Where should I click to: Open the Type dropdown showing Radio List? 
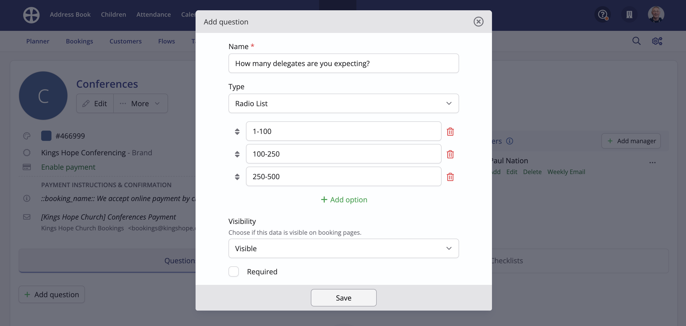[x=343, y=103]
